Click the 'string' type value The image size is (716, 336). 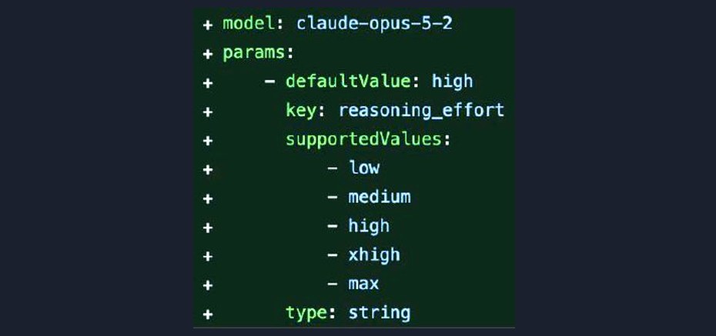click(x=380, y=313)
